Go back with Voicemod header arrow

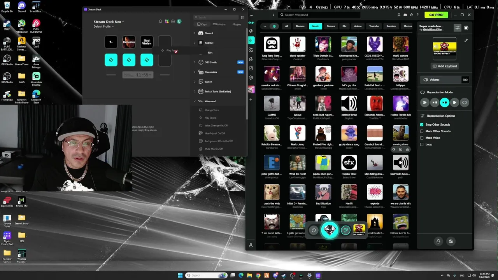pyautogui.click(x=273, y=15)
